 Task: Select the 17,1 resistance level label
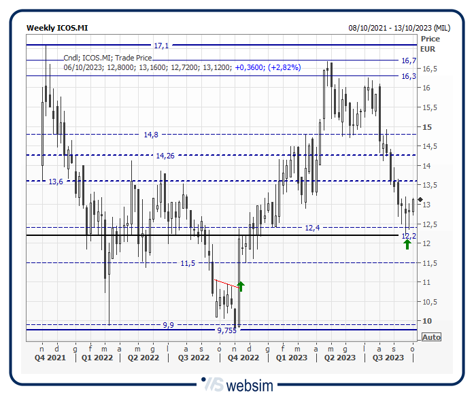pyautogui.click(x=161, y=46)
